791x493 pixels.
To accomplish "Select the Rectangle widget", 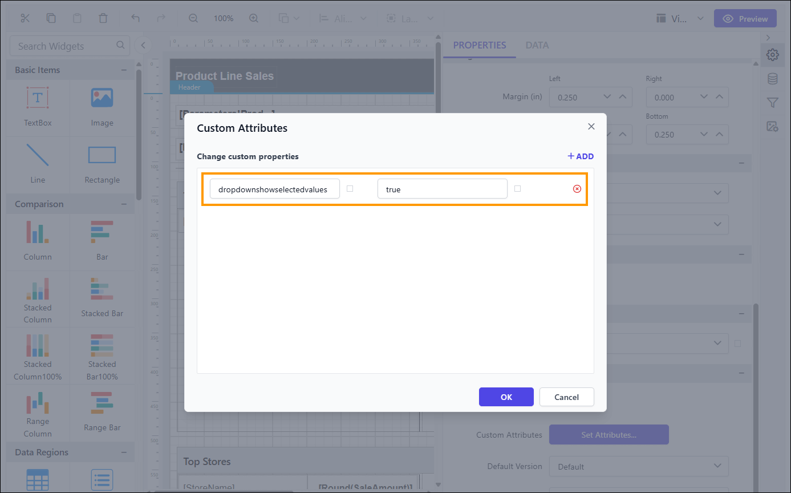I will (x=102, y=164).
